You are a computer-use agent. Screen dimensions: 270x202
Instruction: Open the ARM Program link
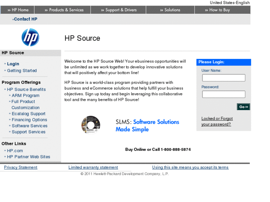26,96
